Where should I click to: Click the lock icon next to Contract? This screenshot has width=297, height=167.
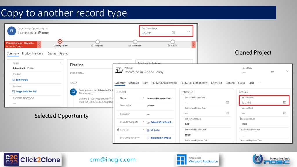tap(130, 46)
